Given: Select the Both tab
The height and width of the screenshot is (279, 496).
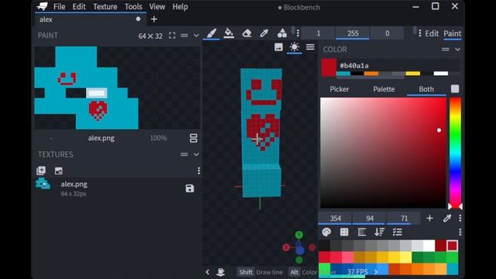Looking at the screenshot, I should (426, 89).
